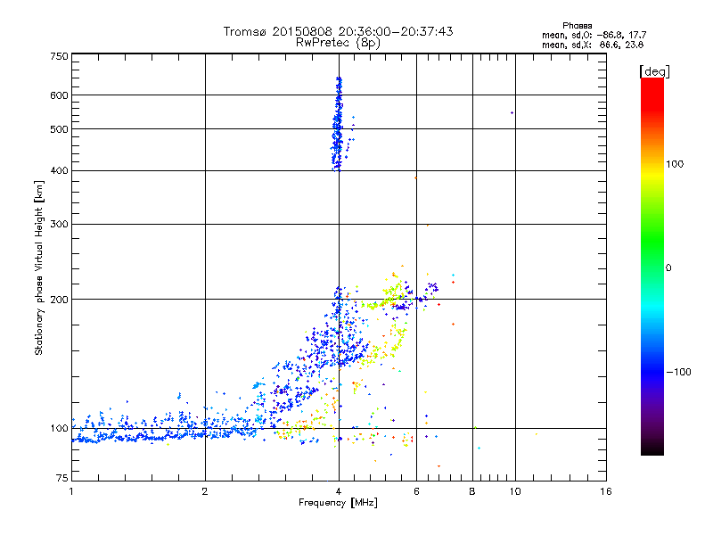Click the rainbow phase colorbar
This screenshot has width=713, height=535.
coord(652,266)
